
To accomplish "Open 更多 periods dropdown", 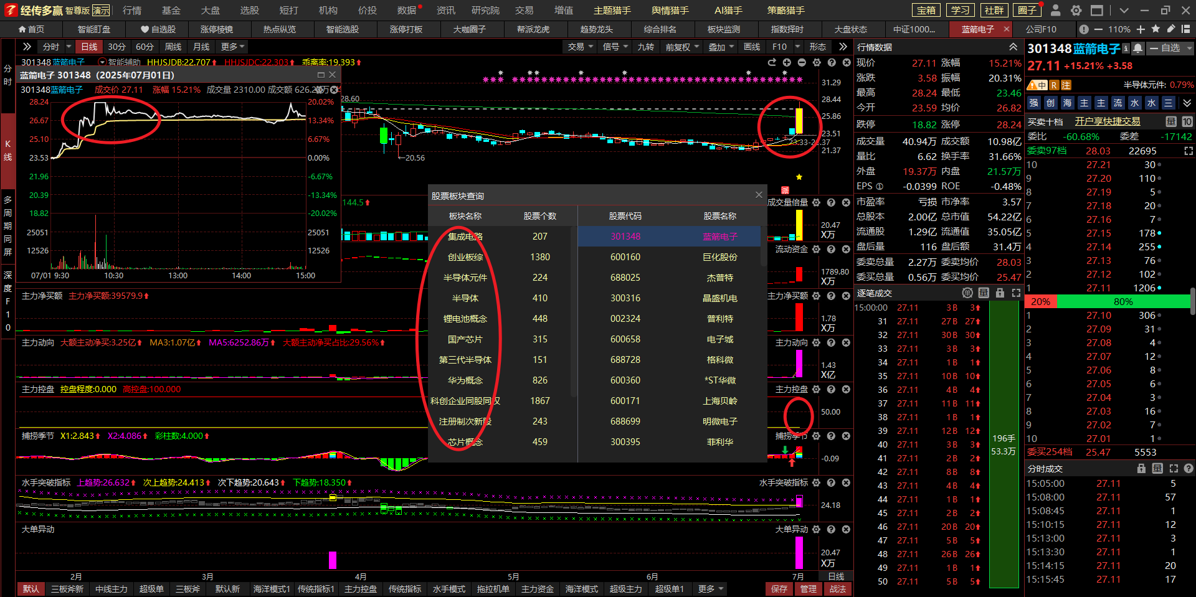I will point(233,47).
